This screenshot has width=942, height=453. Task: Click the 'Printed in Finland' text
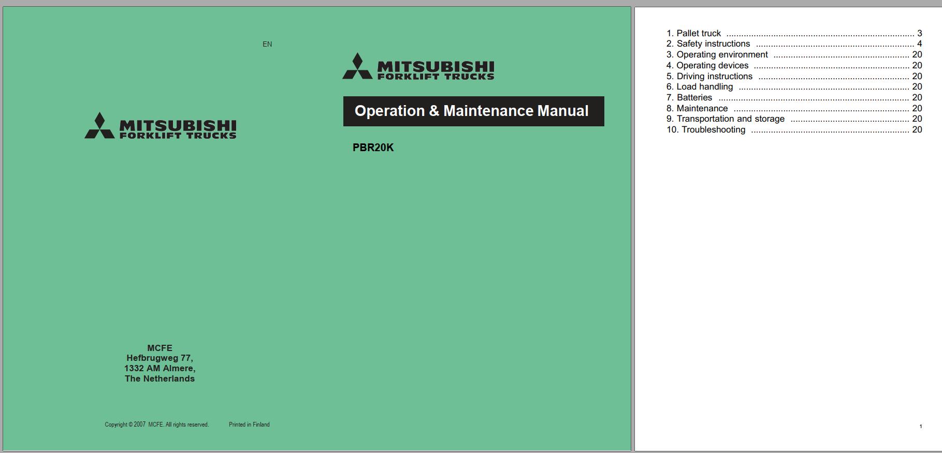click(x=249, y=425)
